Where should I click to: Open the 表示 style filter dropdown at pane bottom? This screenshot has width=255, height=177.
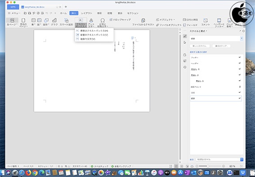coord(219,159)
